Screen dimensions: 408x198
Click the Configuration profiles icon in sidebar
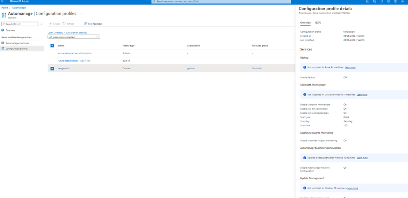coord(3,48)
